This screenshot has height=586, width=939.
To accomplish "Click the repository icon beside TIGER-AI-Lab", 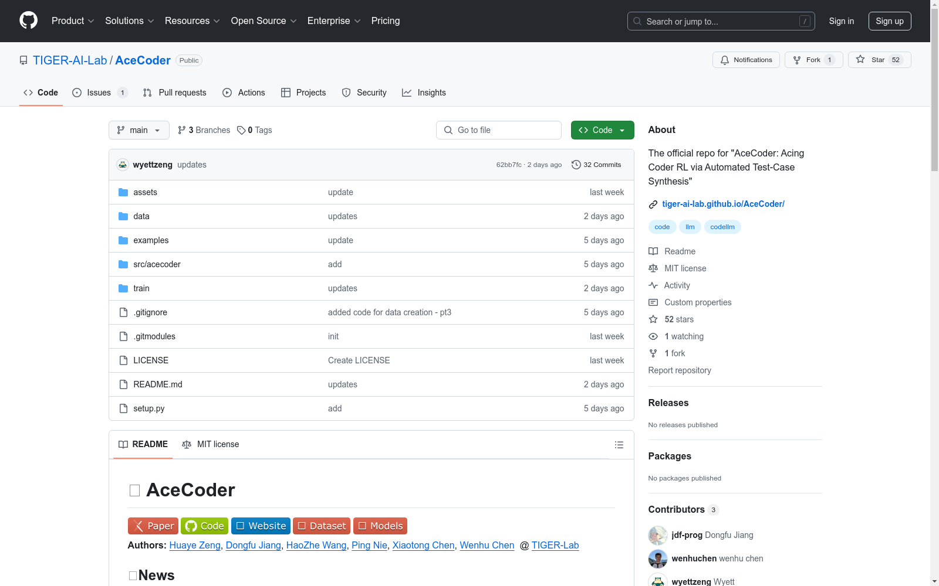I will tap(23, 60).
